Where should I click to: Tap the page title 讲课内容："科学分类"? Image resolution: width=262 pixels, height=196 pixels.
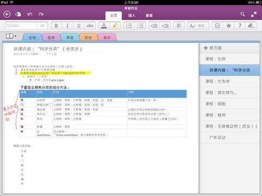[x=48, y=49]
